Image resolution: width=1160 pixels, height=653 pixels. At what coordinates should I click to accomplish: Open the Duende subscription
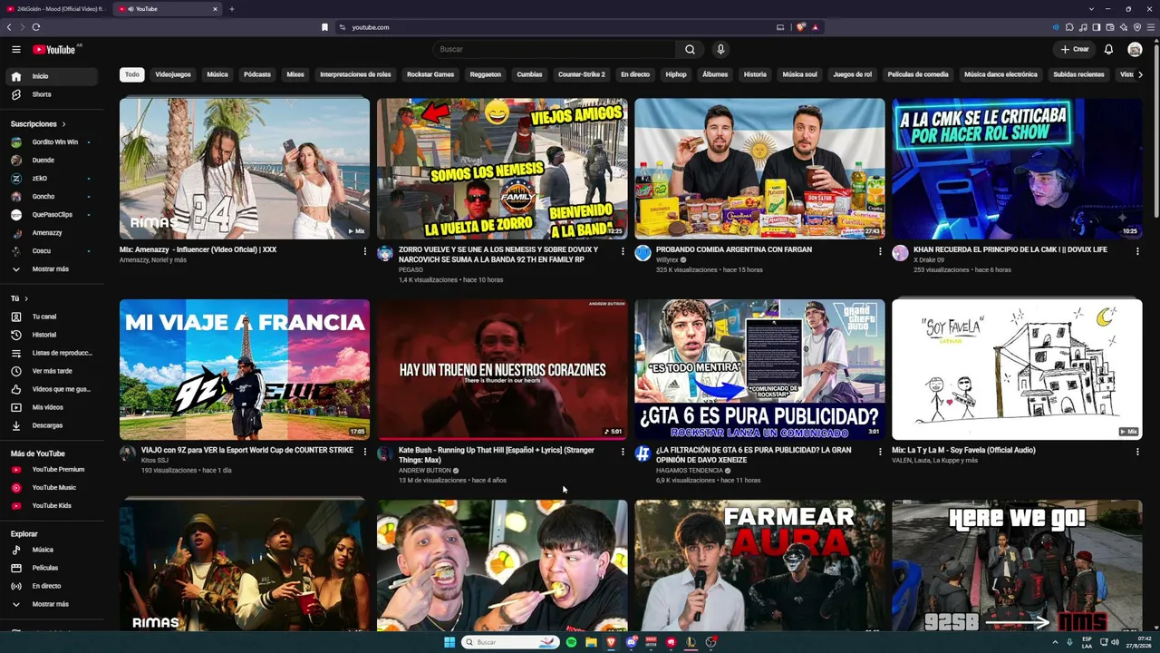[x=52, y=161]
